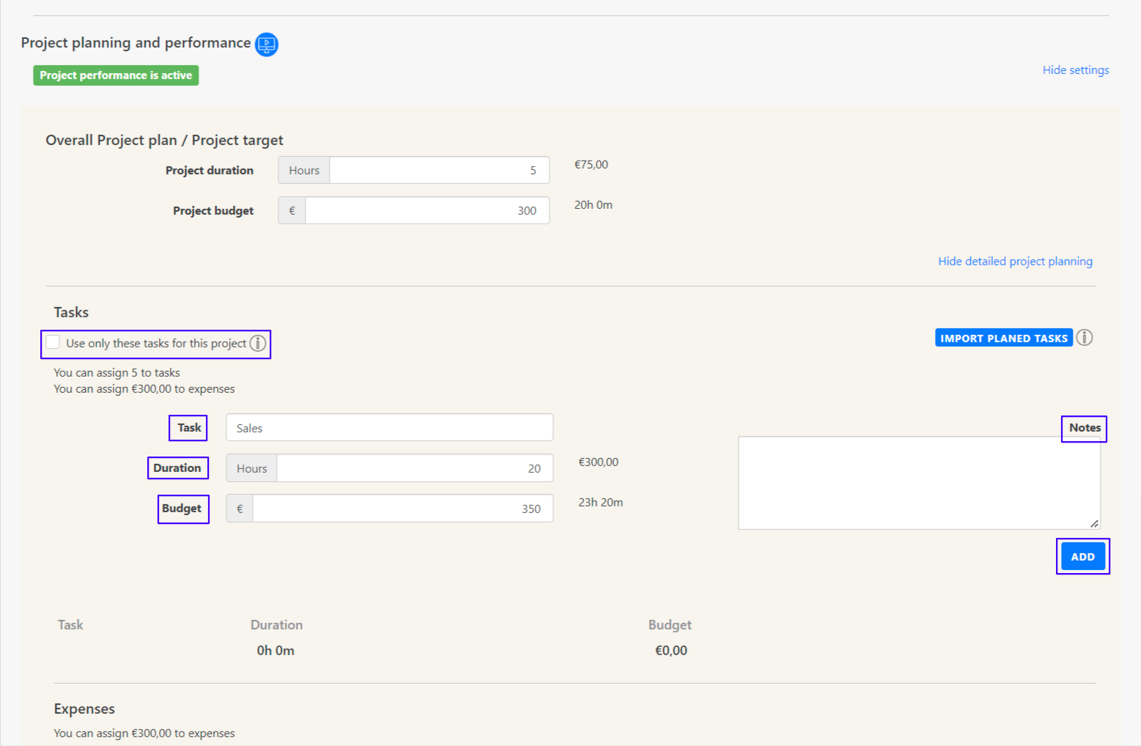
Task: Select the project duration value field
Action: pos(440,169)
